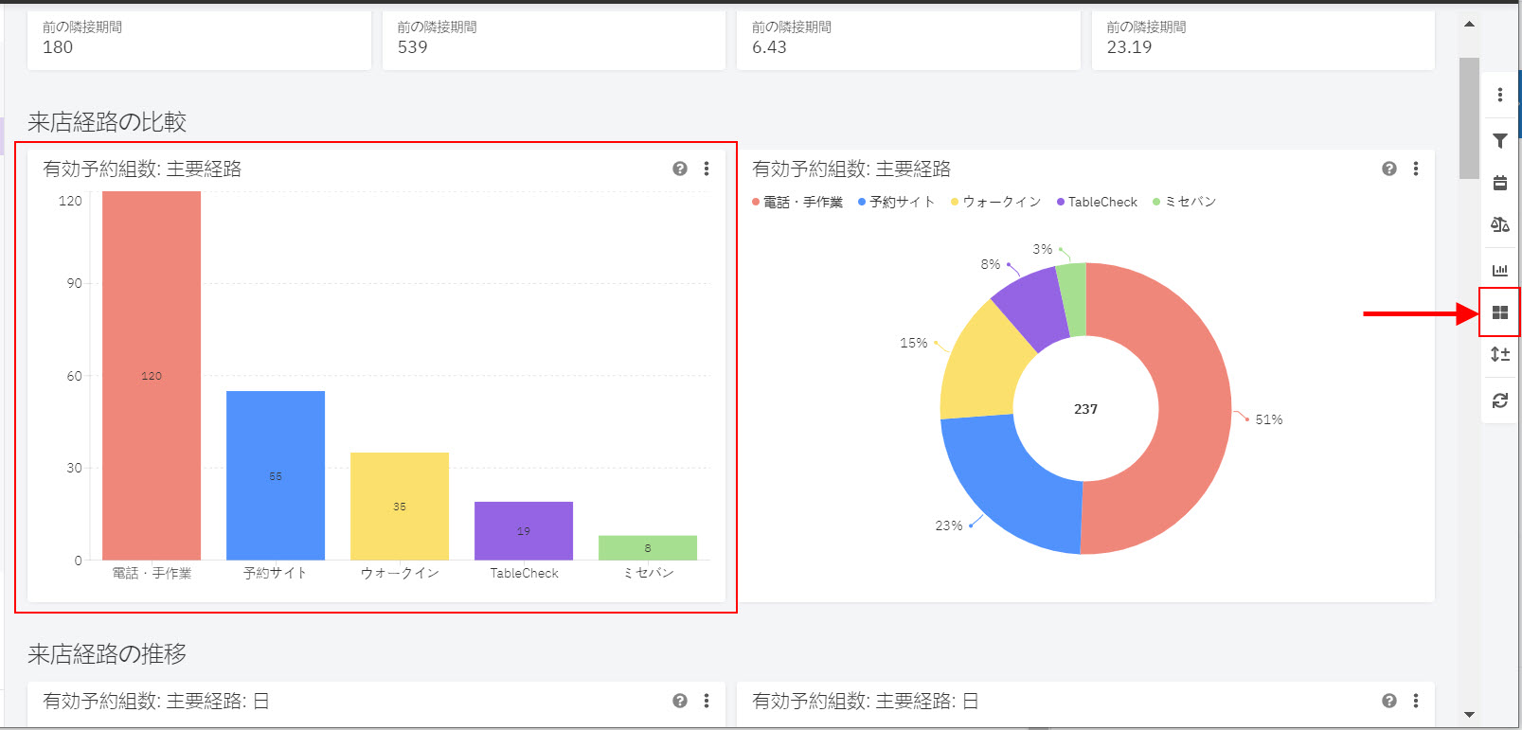Click the bar chart icon in sidebar
The height and width of the screenshot is (730, 1522).
(x=1500, y=270)
